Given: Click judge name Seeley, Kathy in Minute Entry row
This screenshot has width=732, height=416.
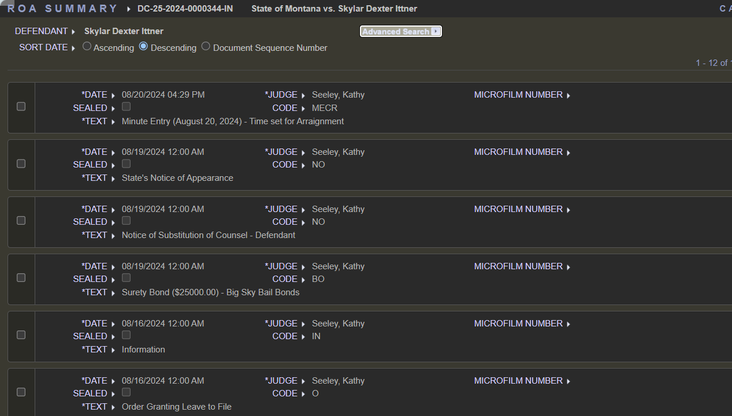Looking at the screenshot, I should click(338, 95).
